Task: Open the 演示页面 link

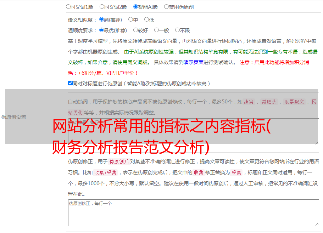Action: (x=194, y=62)
